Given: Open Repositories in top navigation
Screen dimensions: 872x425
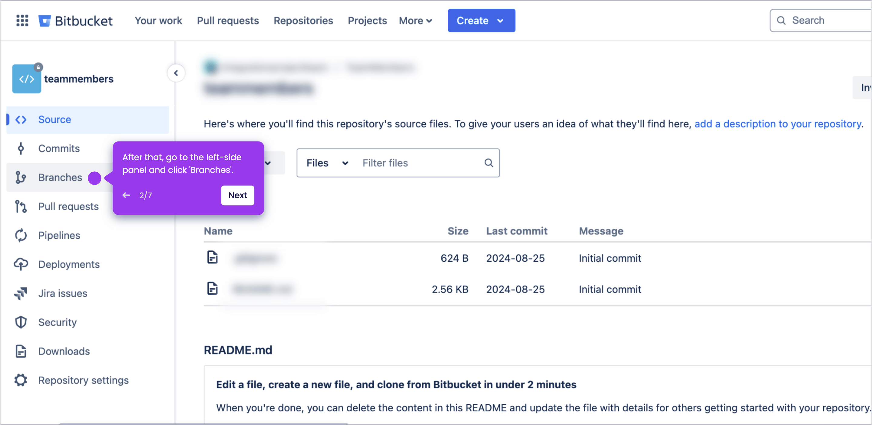Looking at the screenshot, I should tap(303, 21).
